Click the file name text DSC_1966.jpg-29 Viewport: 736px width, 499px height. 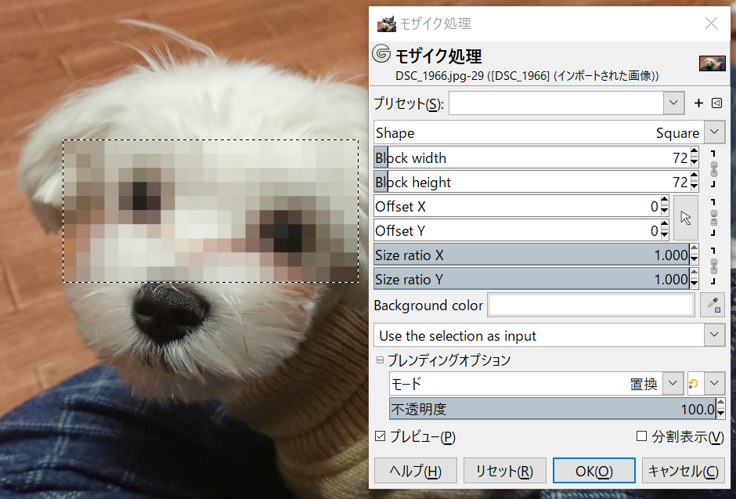(439, 75)
